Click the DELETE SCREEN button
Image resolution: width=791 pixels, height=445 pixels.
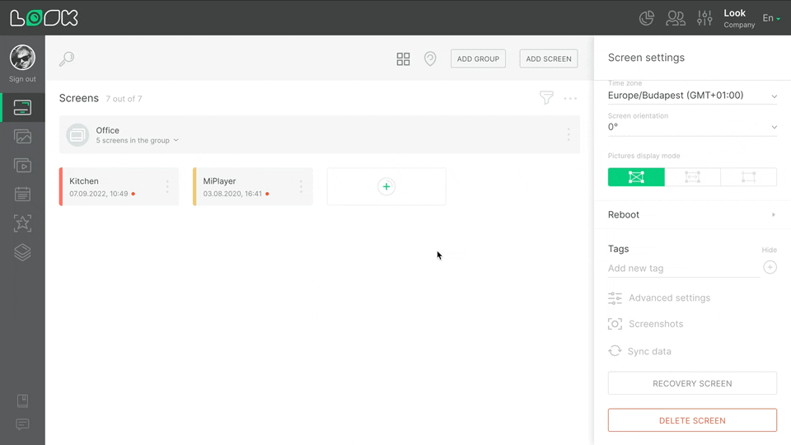pos(692,420)
